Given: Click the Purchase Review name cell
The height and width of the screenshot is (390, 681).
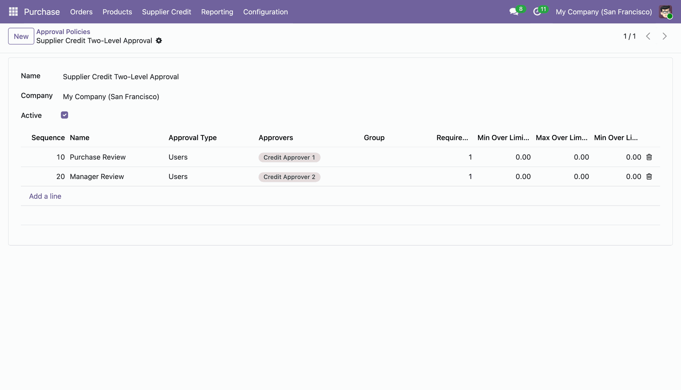Looking at the screenshot, I should click(x=98, y=157).
